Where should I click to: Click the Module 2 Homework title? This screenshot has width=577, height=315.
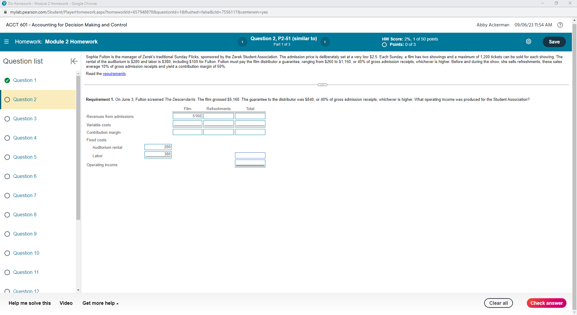click(71, 42)
